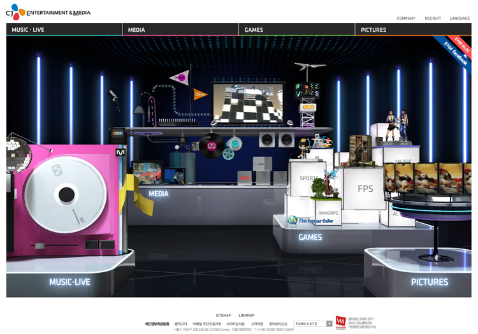Click the black vinyl record with Mnet logo
Image resolution: width=478 pixels, height=334 pixels.
pyautogui.click(x=212, y=146)
